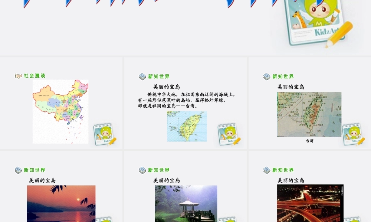The height and width of the screenshot is (222, 371).
Task: Select the misty pavilion forest photo
Action: coord(186,203)
